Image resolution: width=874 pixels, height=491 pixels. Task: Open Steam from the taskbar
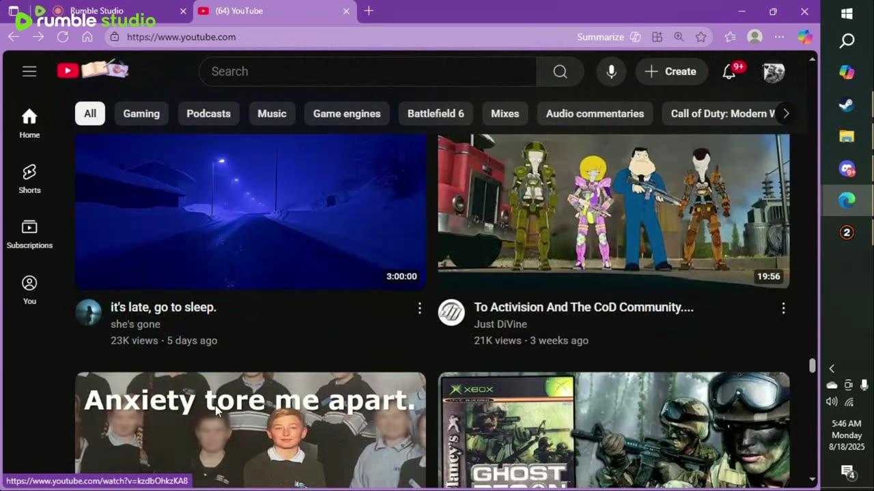[847, 105]
